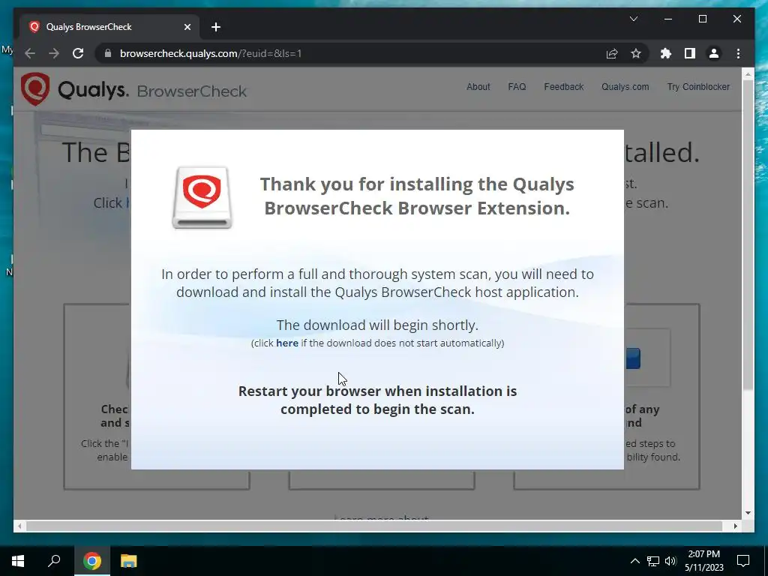768x576 pixels.
Task: Open the Extensions puzzle-piece menu
Action: pos(666,53)
